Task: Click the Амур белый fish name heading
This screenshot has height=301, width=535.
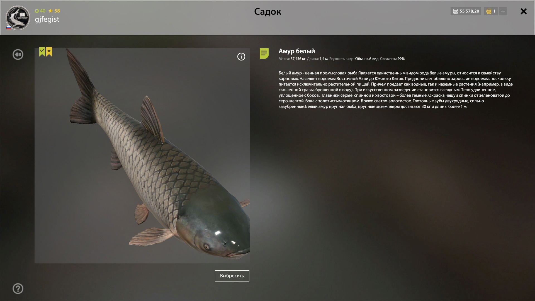Action: 297,51
